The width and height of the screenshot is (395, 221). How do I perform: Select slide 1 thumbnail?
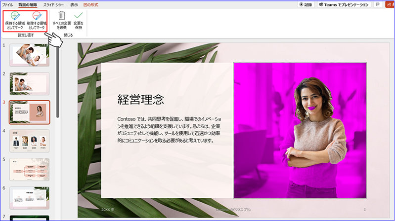click(x=29, y=55)
